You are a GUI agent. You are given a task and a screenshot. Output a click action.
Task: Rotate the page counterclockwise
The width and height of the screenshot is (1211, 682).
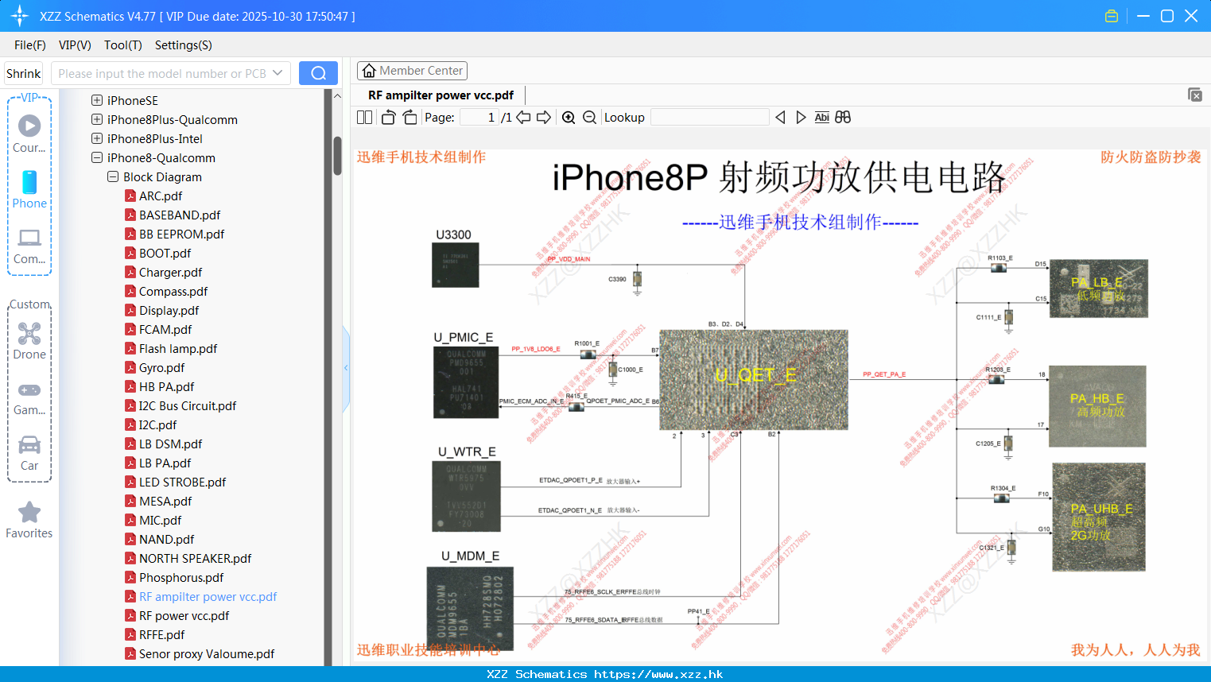pyautogui.click(x=388, y=117)
